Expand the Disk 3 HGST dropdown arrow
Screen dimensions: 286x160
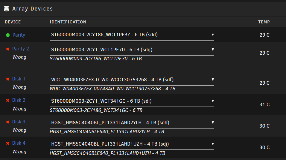click(x=213, y=122)
